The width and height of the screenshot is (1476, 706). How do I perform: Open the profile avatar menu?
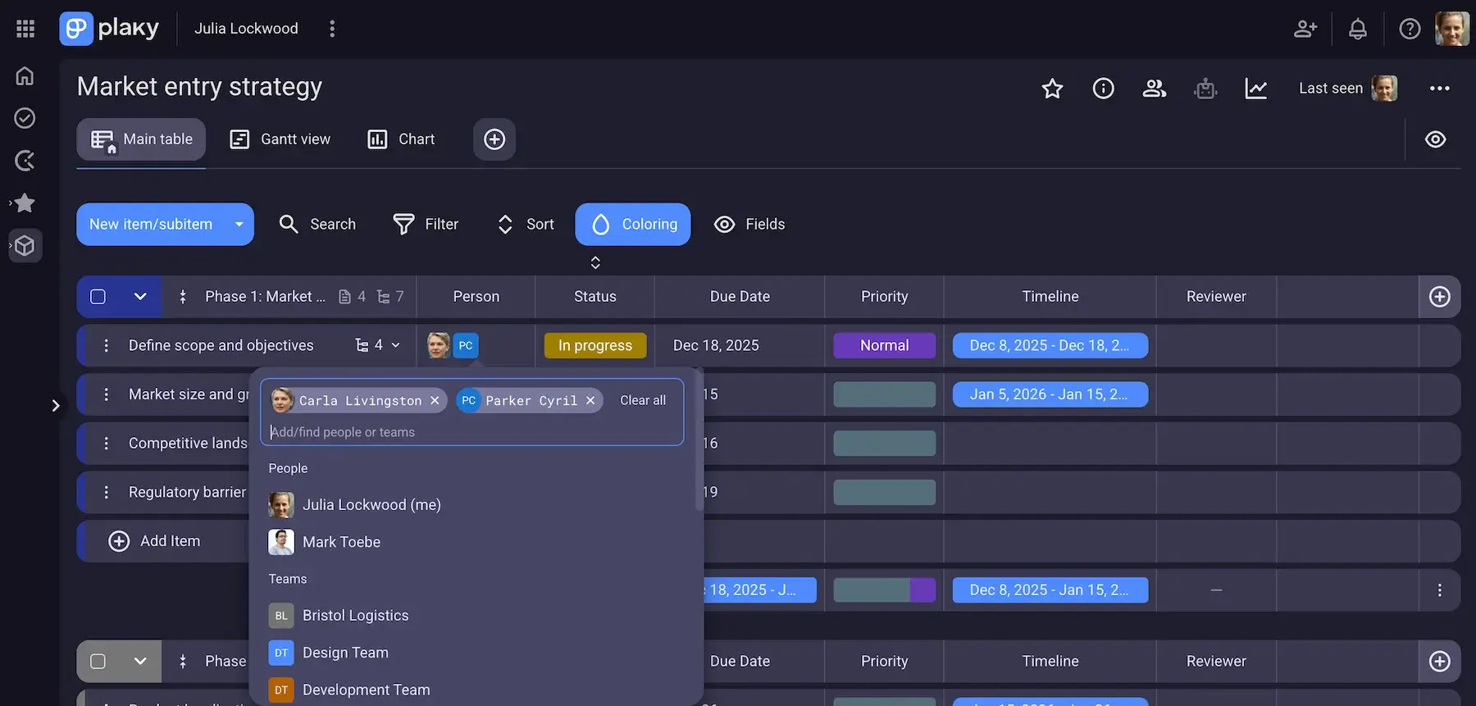[x=1452, y=29]
